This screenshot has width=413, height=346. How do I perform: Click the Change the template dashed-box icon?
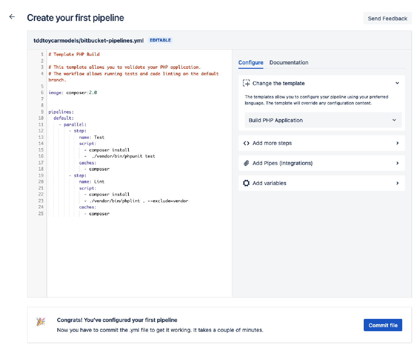[x=246, y=83]
